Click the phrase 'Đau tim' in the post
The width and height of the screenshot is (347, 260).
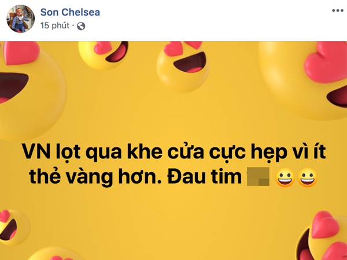pos(205,177)
